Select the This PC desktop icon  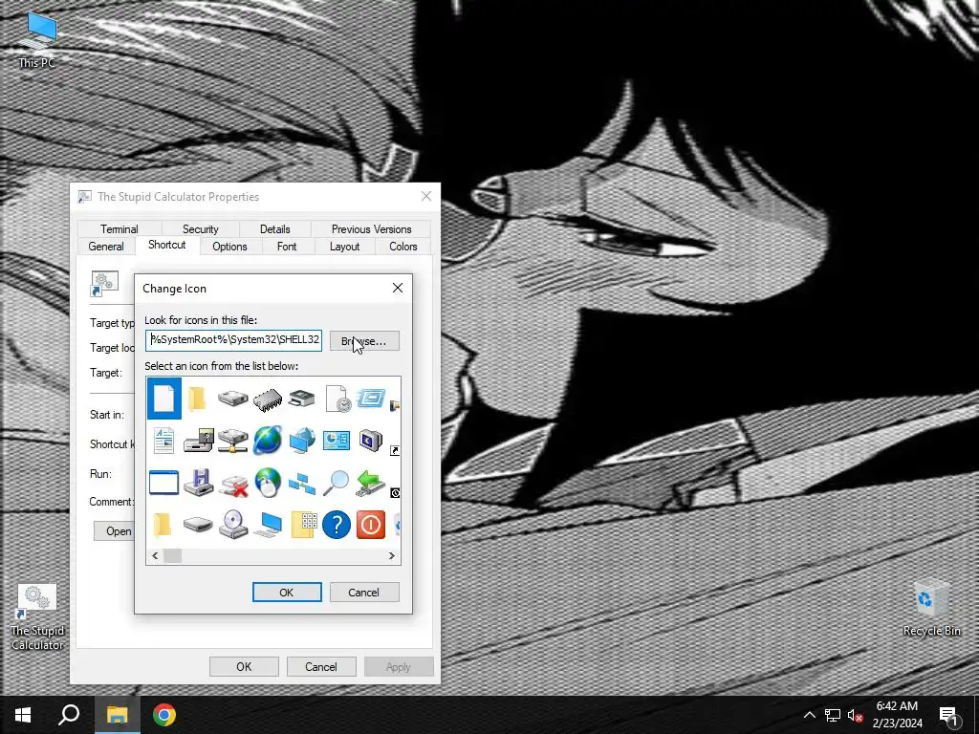[x=36, y=39]
